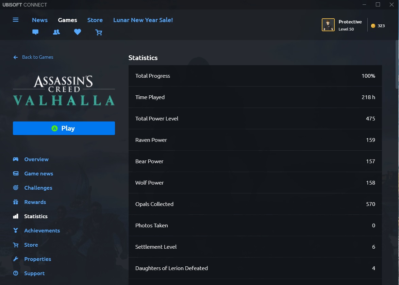Viewport: 399px width, 285px height.
Task: Click the Assassin's Creed Valhalla logo
Action: (64, 90)
